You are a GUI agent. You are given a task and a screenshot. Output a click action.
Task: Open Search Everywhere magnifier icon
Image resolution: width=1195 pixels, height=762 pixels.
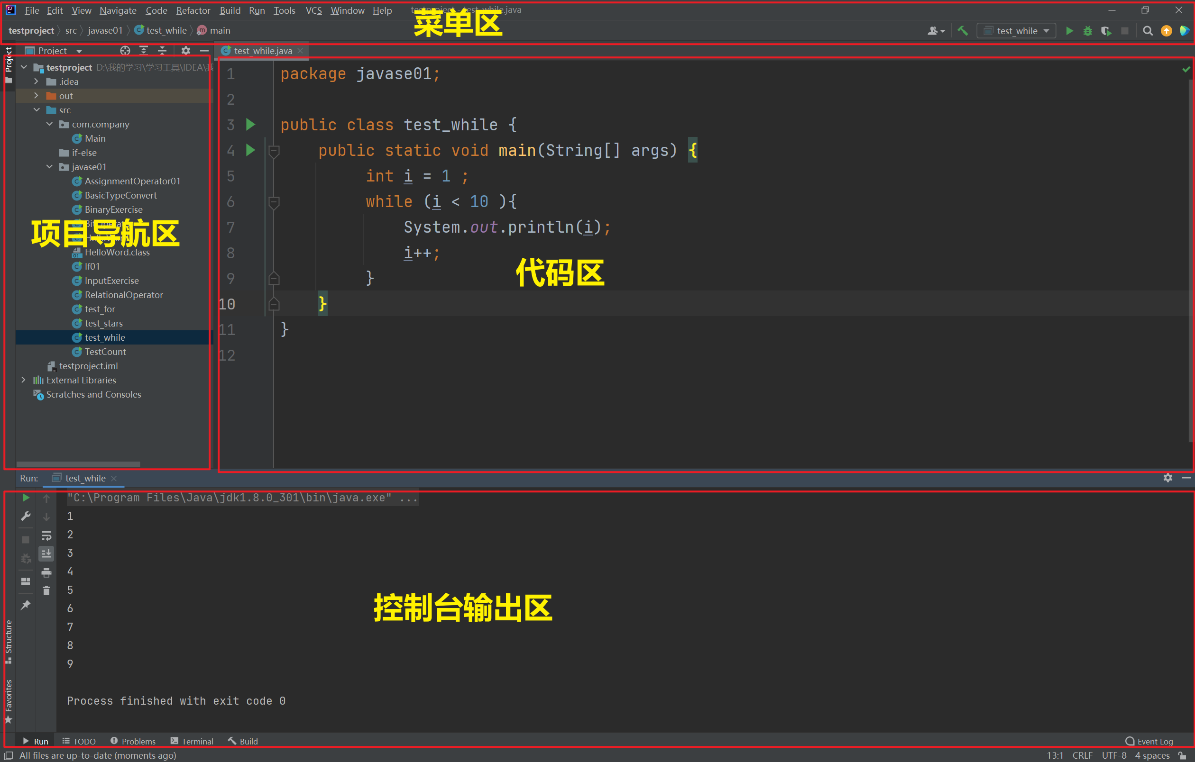click(x=1148, y=31)
